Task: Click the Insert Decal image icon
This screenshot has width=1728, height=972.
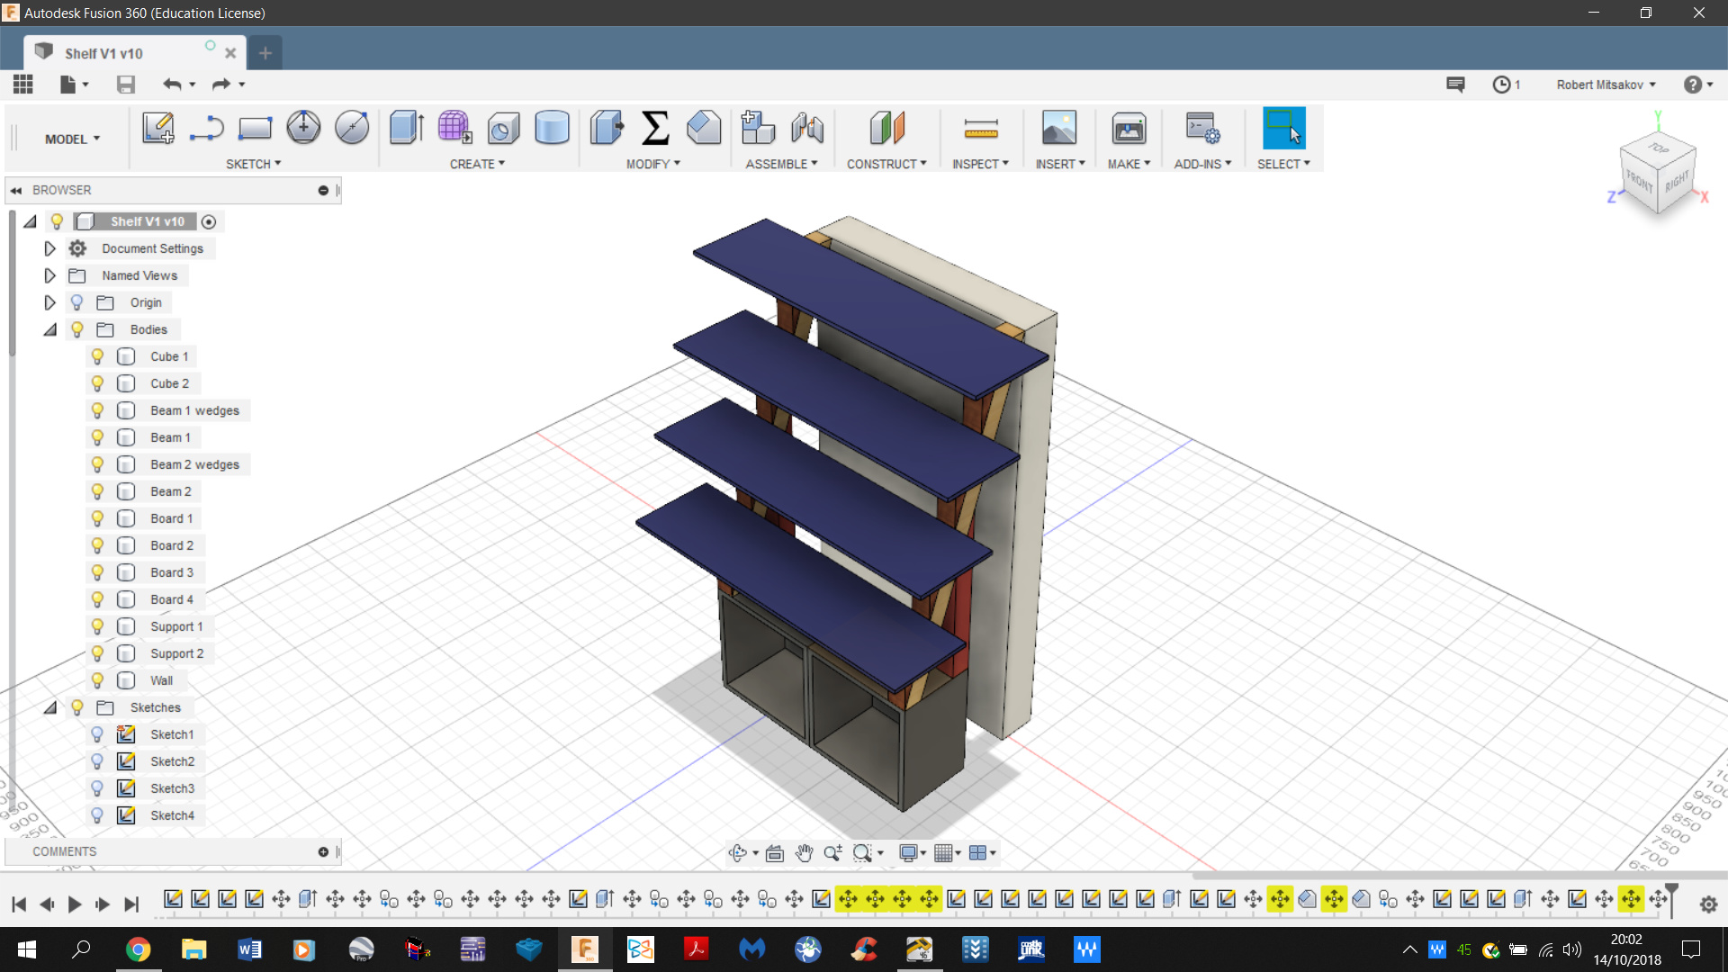Action: pyautogui.click(x=1059, y=128)
